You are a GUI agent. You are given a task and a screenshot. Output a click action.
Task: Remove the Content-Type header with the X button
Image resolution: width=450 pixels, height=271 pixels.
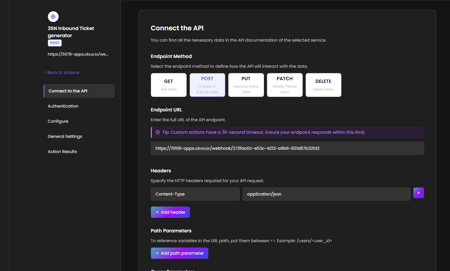click(x=418, y=193)
